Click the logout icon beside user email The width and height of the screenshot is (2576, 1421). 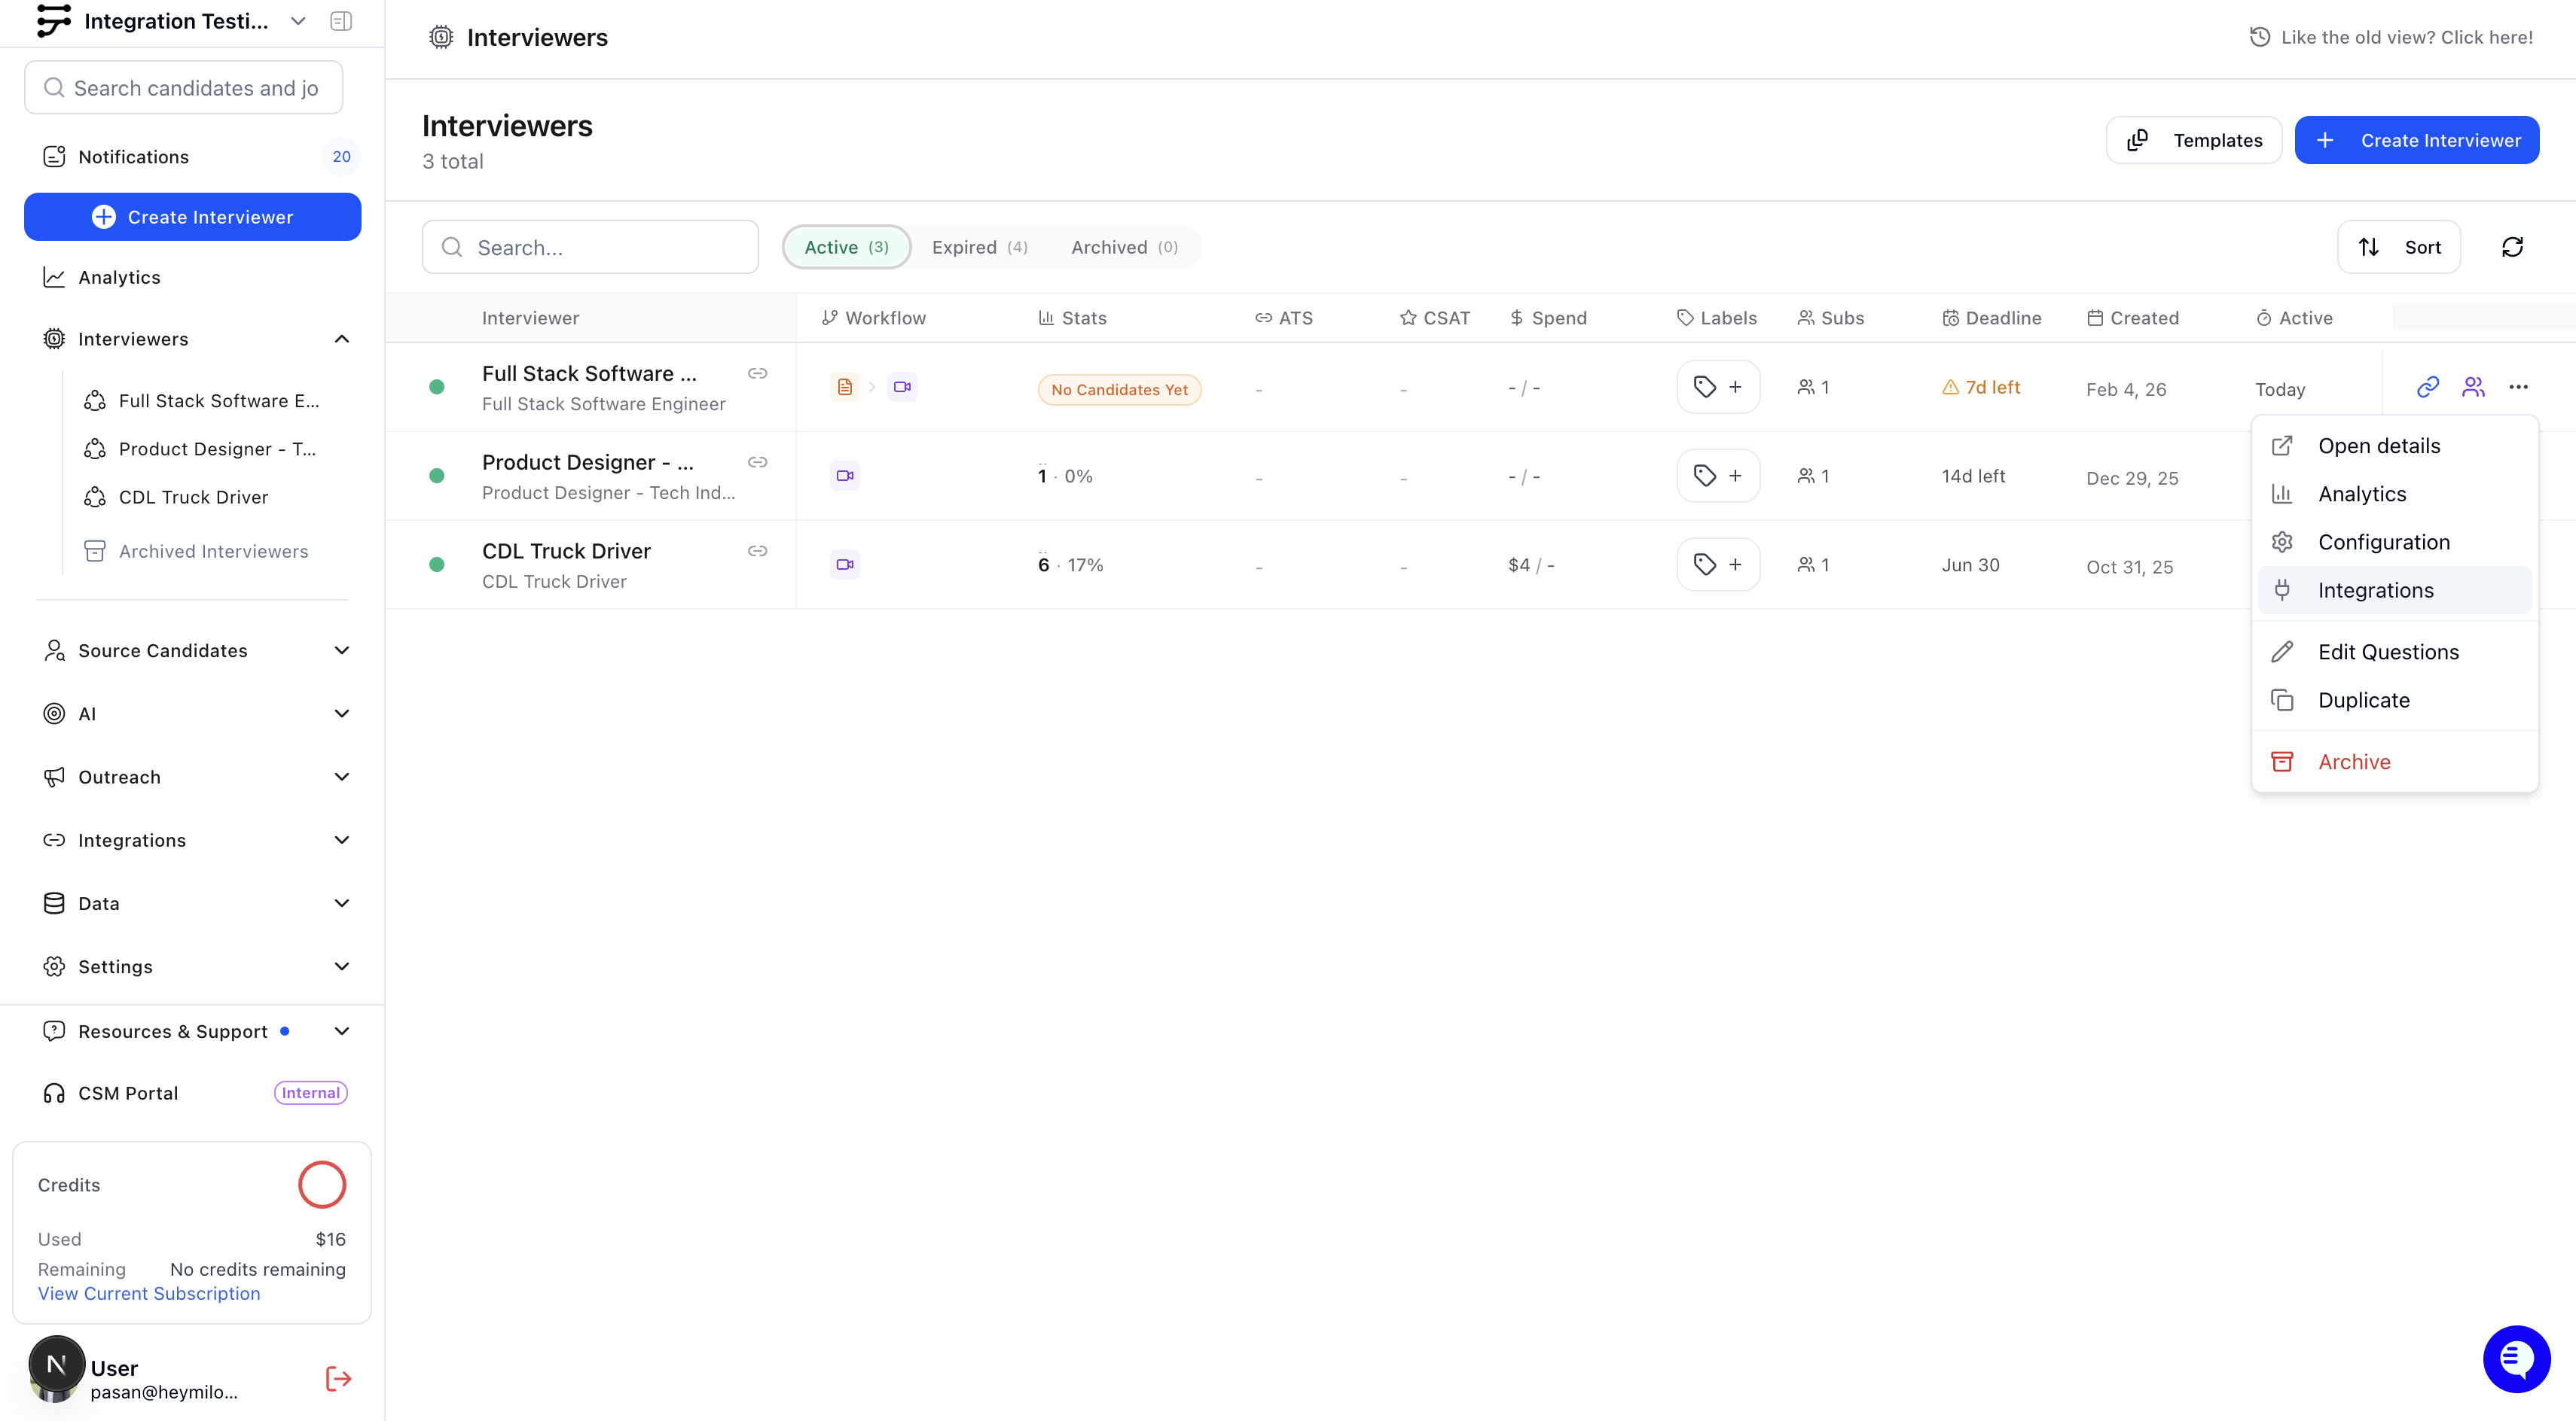click(x=339, y=1379)
